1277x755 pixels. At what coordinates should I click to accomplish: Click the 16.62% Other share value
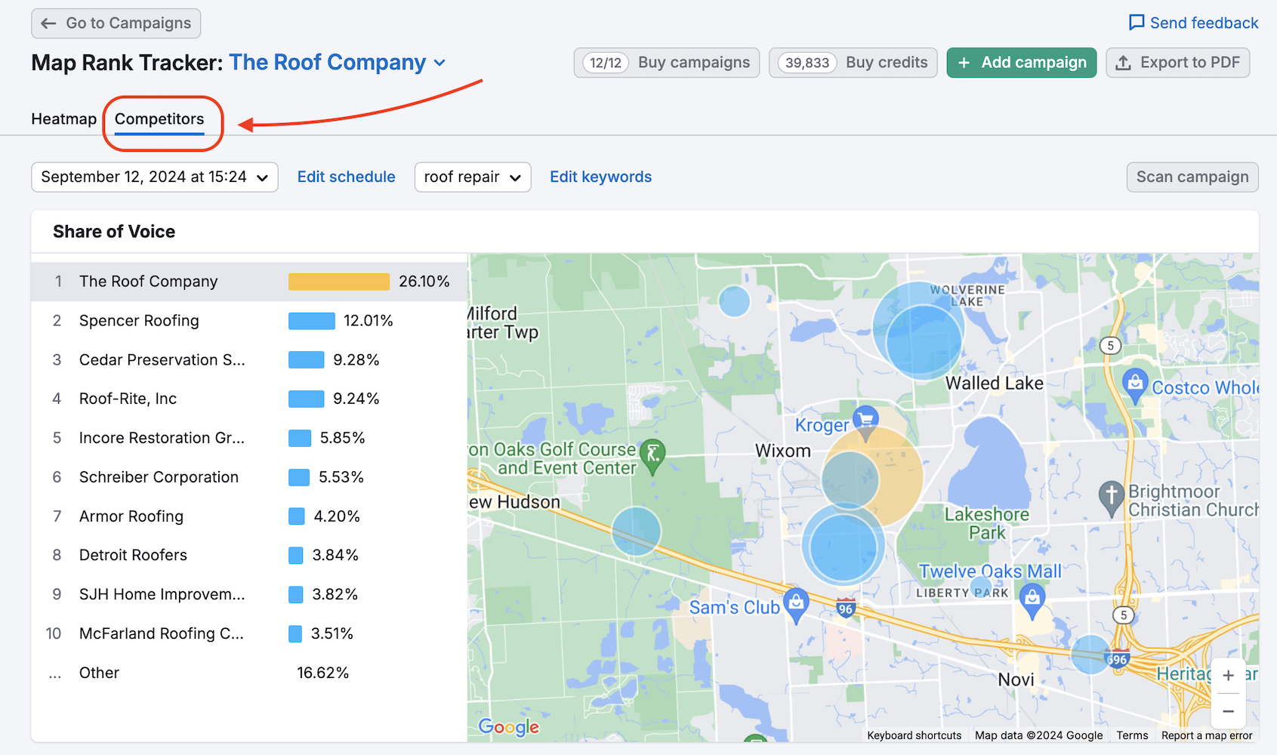click(323, 673)
